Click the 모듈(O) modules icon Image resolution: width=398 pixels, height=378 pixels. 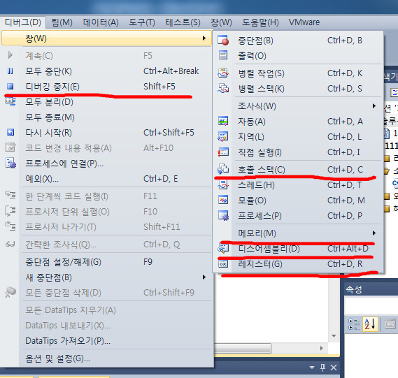pyautogui.click(x=223, y=200)
